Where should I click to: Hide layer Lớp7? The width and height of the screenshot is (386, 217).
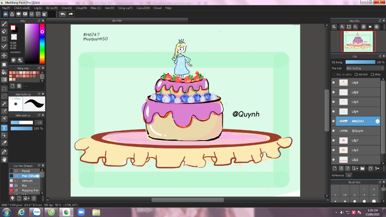[x=334, y=141]
